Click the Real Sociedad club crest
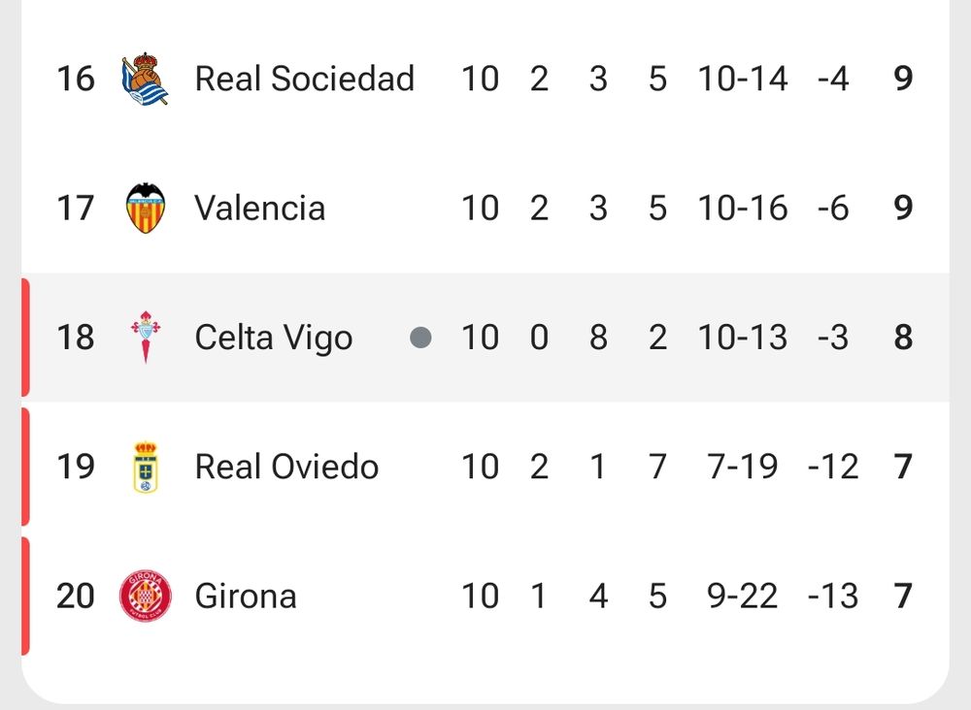Image resolution: width=971 pixels, height=710 pixels. 146,79
